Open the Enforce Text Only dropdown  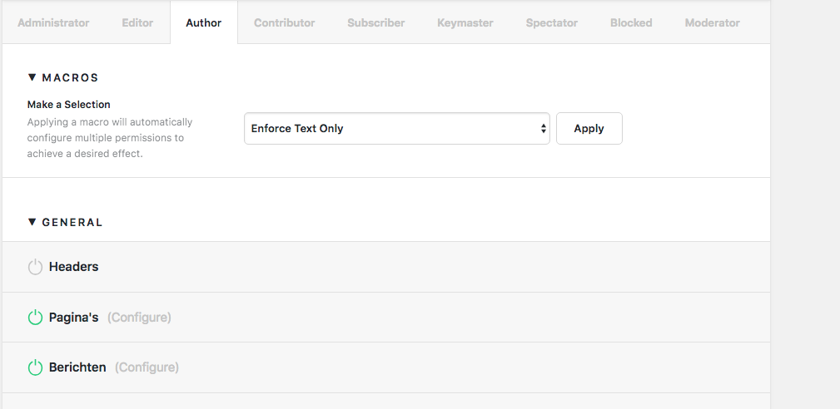pos(397,128)
